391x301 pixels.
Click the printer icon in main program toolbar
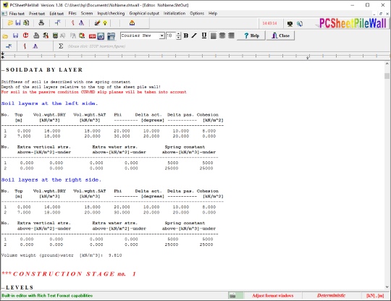pyautogui.click(x=41, y=23)
